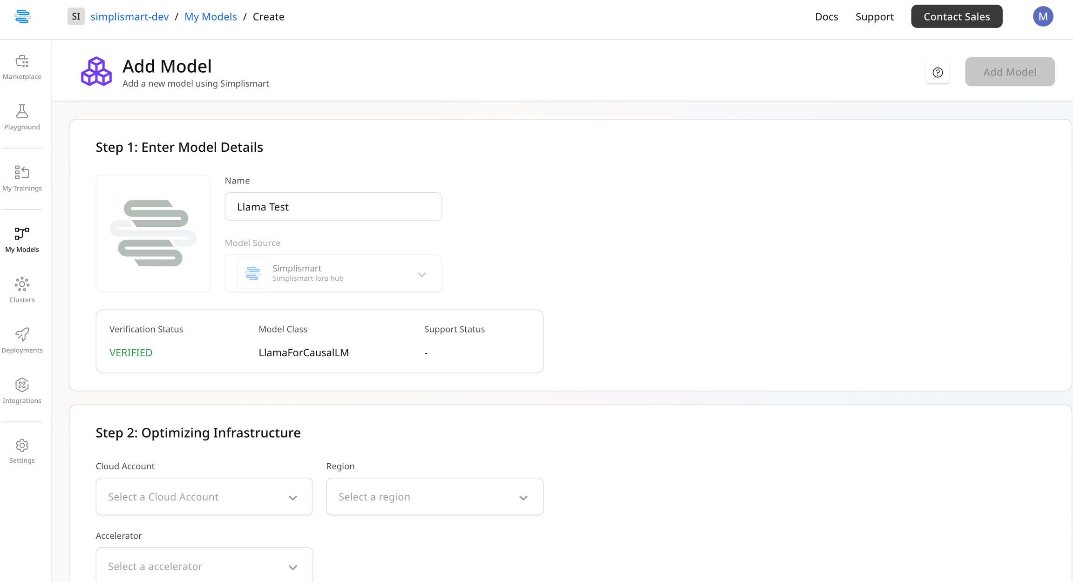This screenshot has height=582, width=1073.
Task: Click the purple cubes Add Model icon
Action: pos(96,71)
